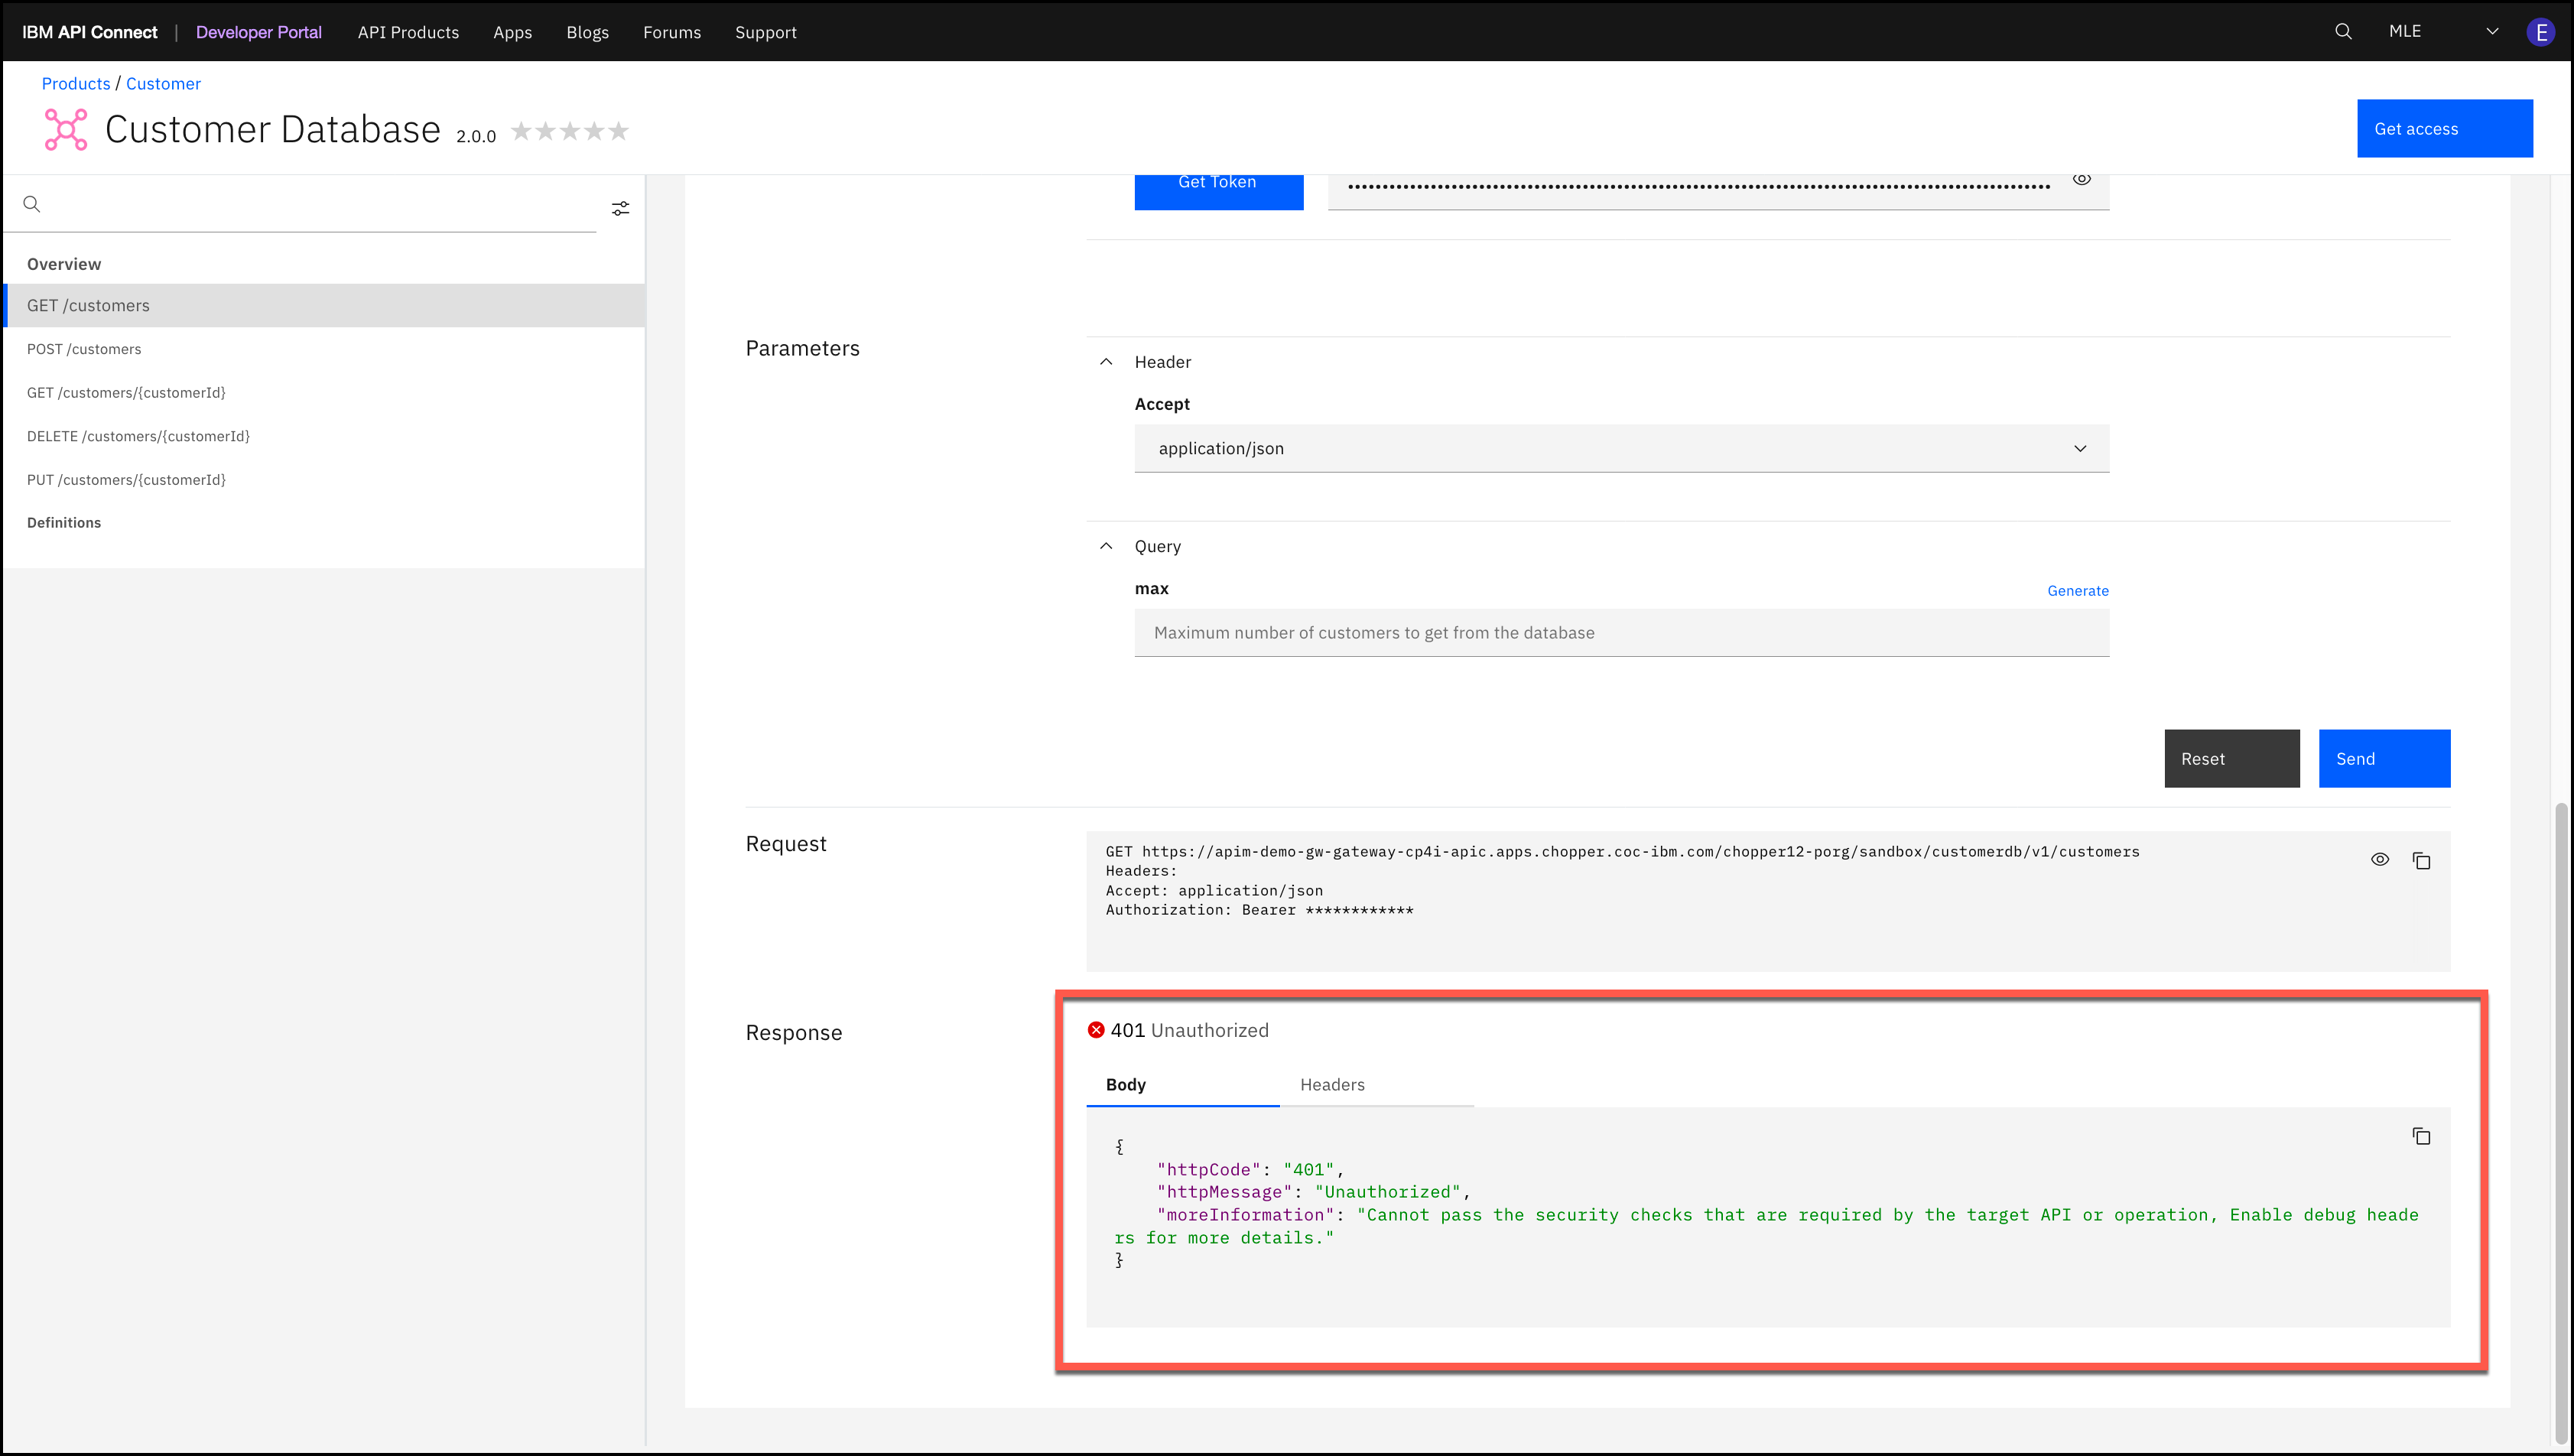Rate the product with the first star

521,131
